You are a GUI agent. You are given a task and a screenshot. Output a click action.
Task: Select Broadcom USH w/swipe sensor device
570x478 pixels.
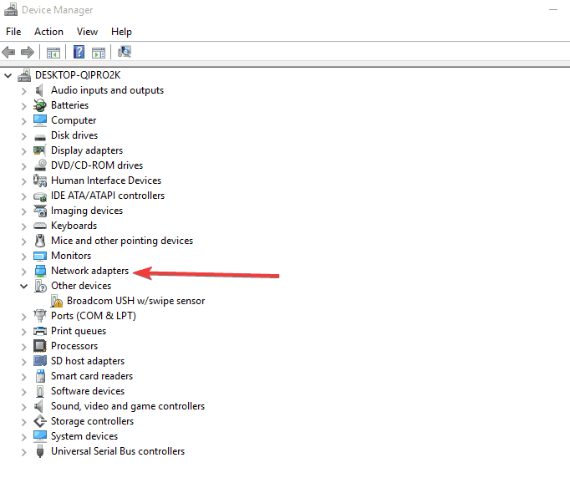tap(135, 301)
